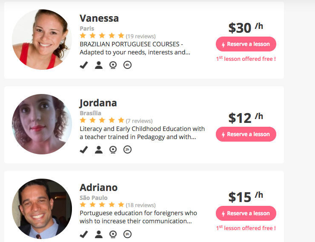
Task: Click Jordana's 2h response time icon
Action: tap(127, 149)
